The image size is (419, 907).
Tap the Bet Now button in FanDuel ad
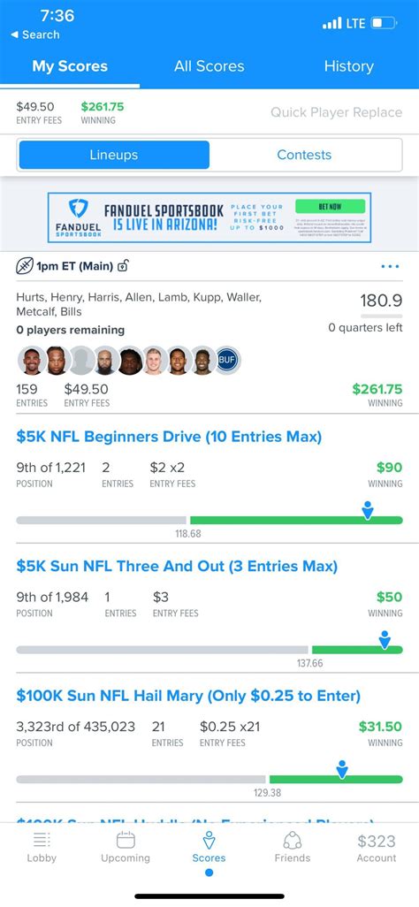click(330, 207)
